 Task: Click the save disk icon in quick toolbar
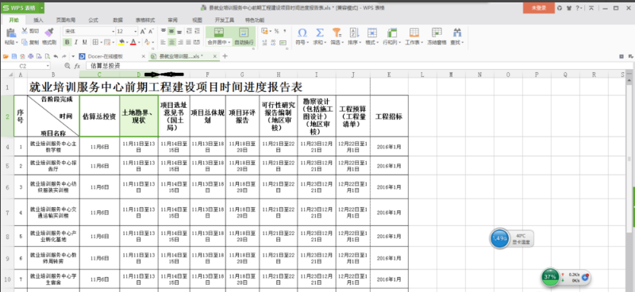(x=14, y=56)
